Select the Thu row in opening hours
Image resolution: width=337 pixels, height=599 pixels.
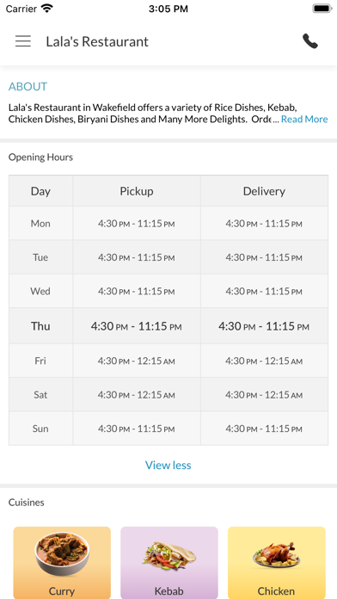168,326
